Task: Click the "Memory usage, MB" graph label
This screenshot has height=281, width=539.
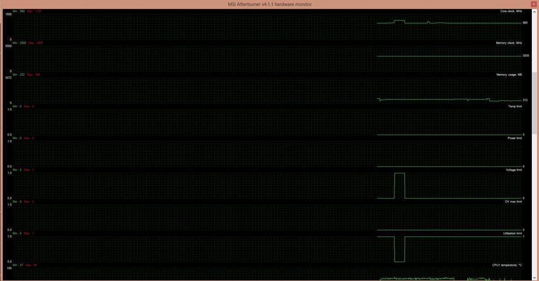Action: (x=509, y=75)
